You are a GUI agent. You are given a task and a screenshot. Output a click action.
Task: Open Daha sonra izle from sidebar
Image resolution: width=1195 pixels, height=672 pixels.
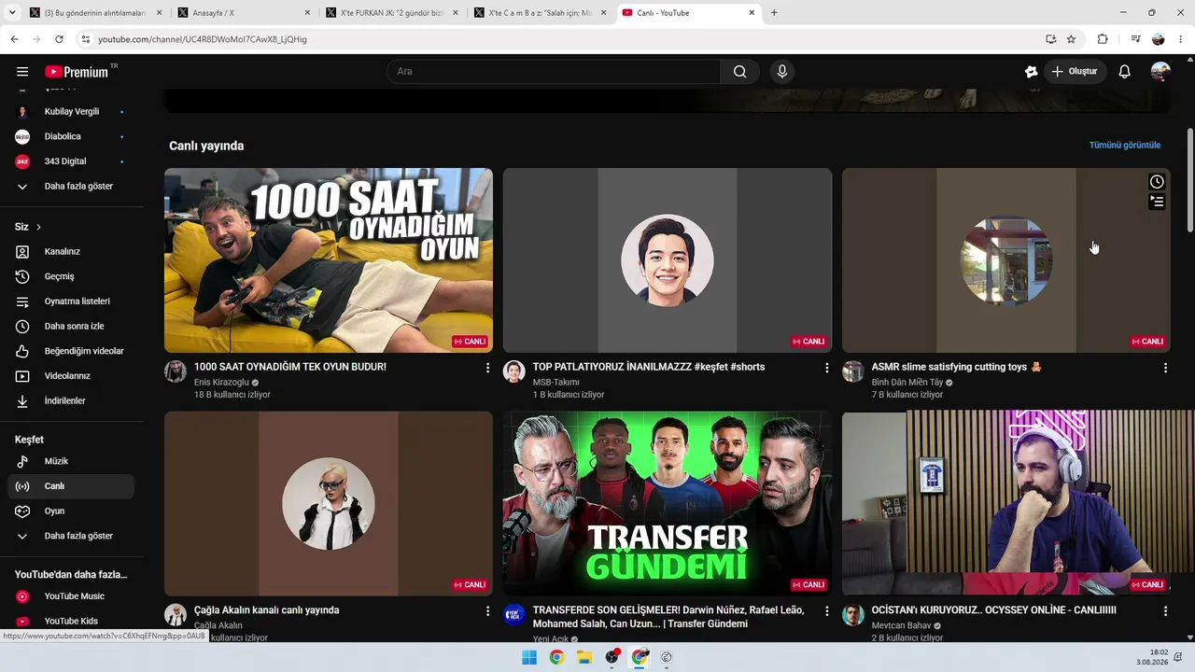coord(70,326)
